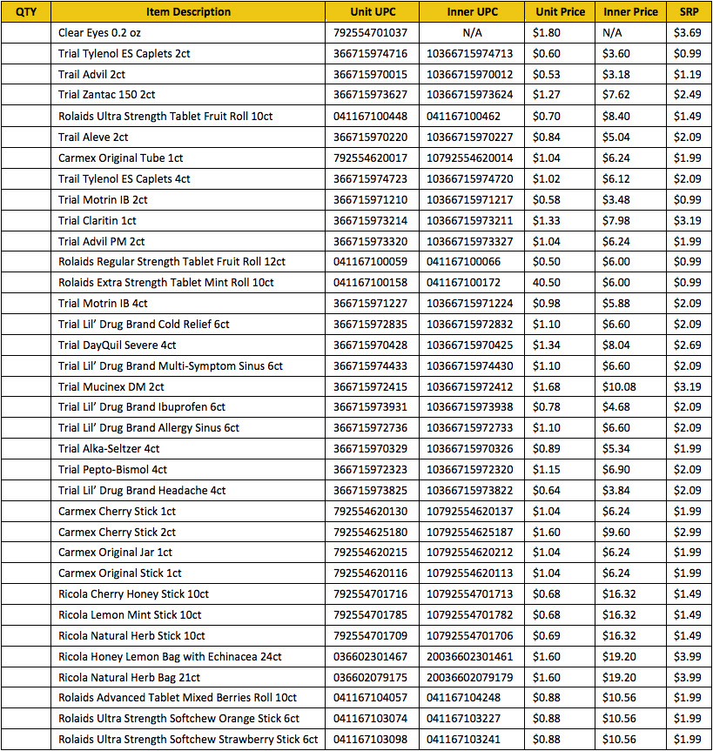
Task: Click Trial DayQuil Severe 4ct item
Action: click(x=117, y=345)
